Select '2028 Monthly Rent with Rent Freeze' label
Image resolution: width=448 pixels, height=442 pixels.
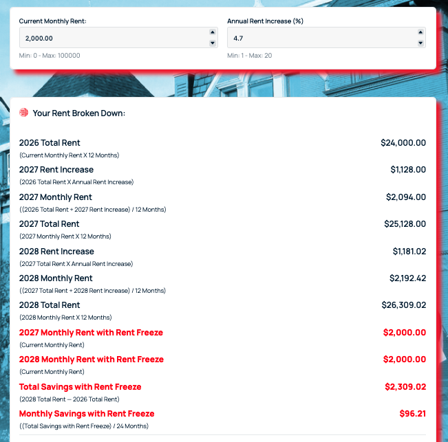click(91, 360)
